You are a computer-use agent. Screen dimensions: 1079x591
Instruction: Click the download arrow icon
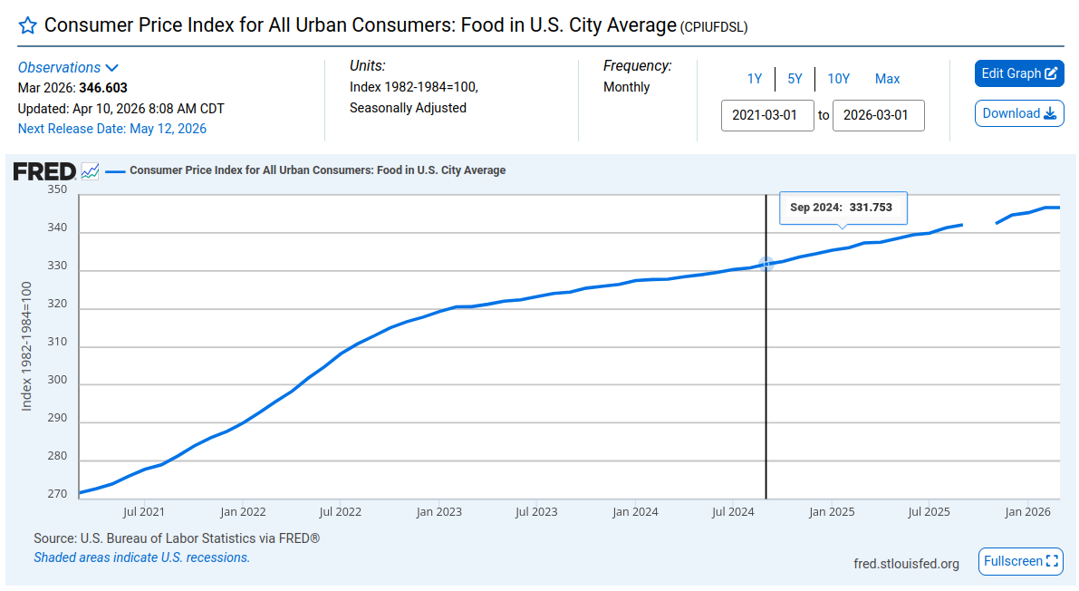pos(1050,113)
